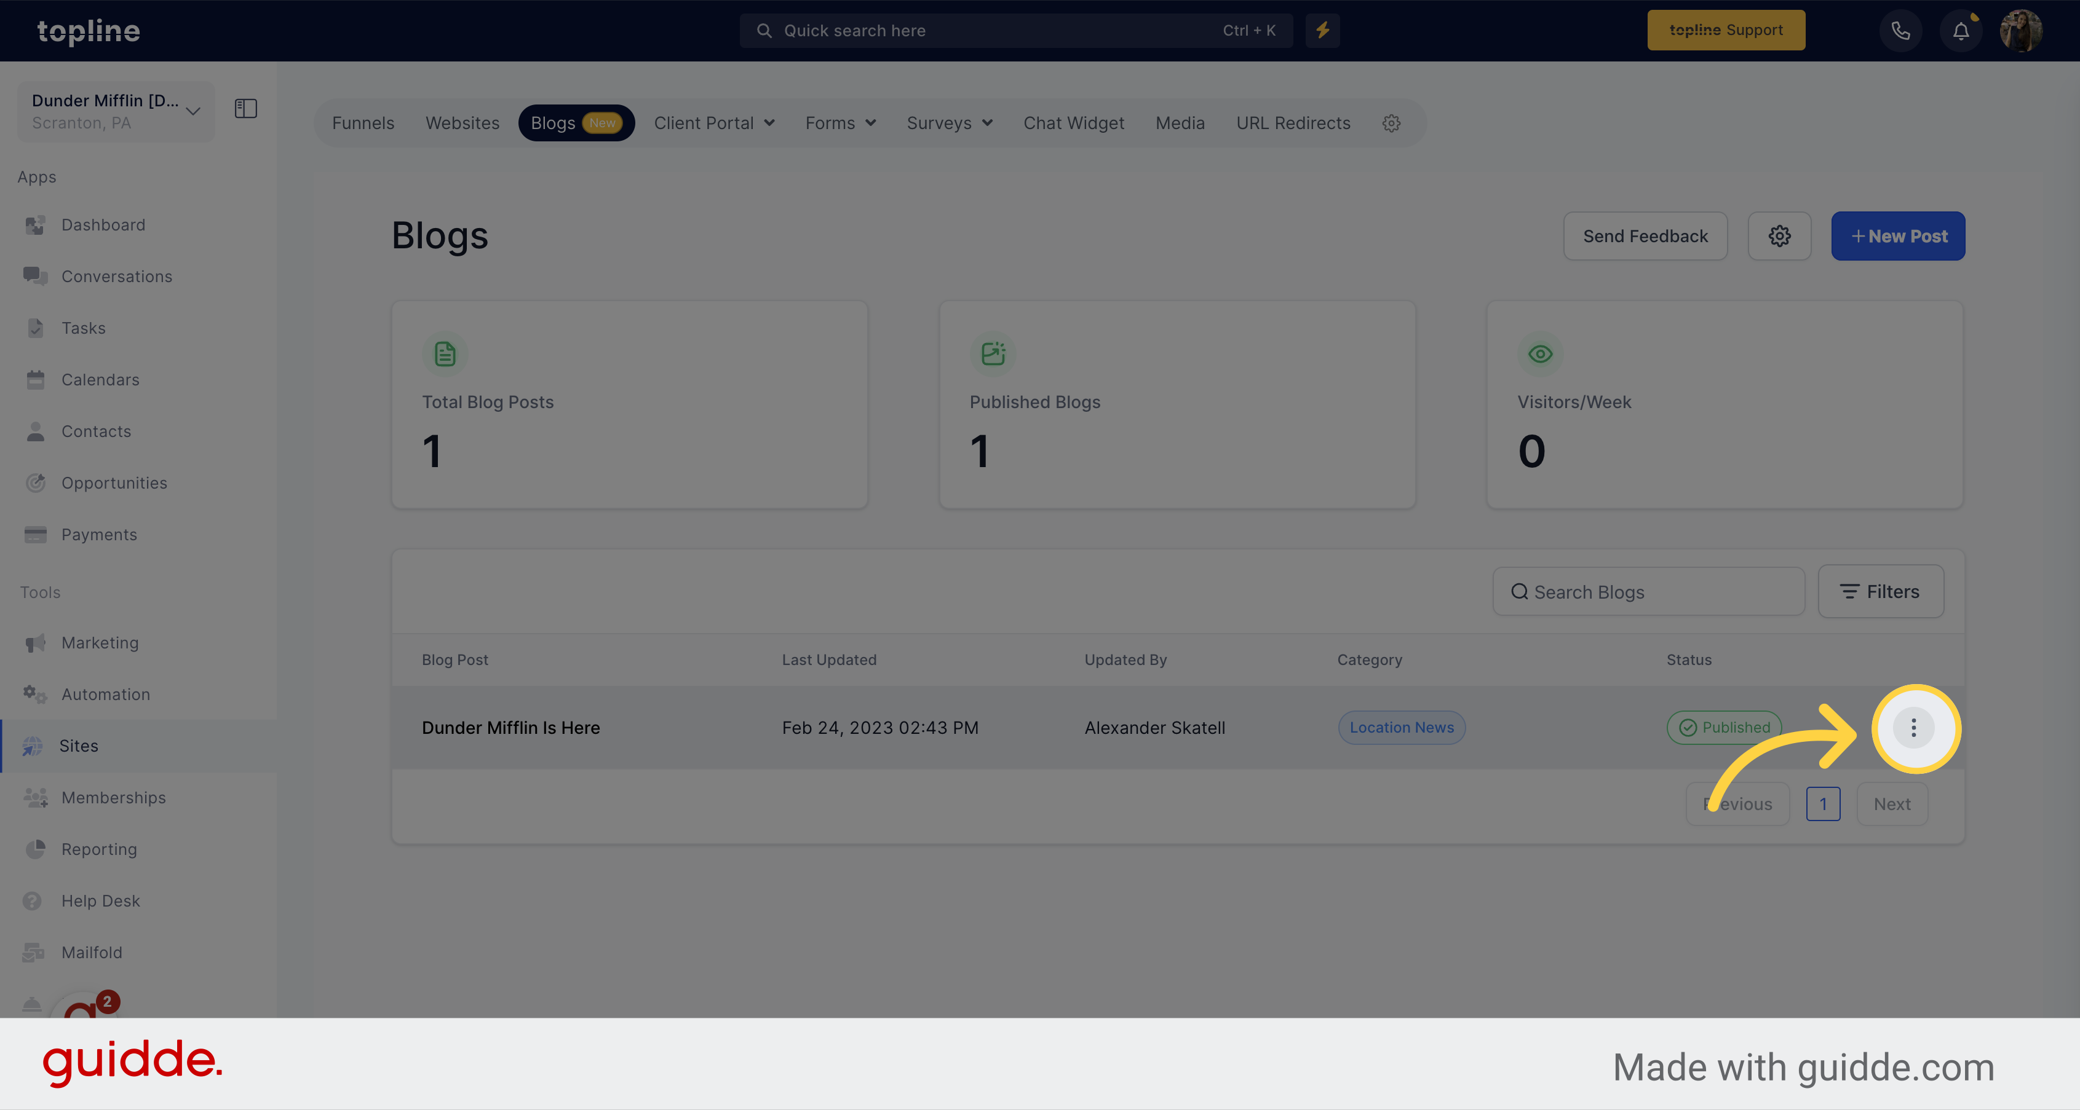Switch to the Media tab
Image resolution: width=2080 pixels, height=1110 pixels.
pyautogui.click(x=1180, y=124)
